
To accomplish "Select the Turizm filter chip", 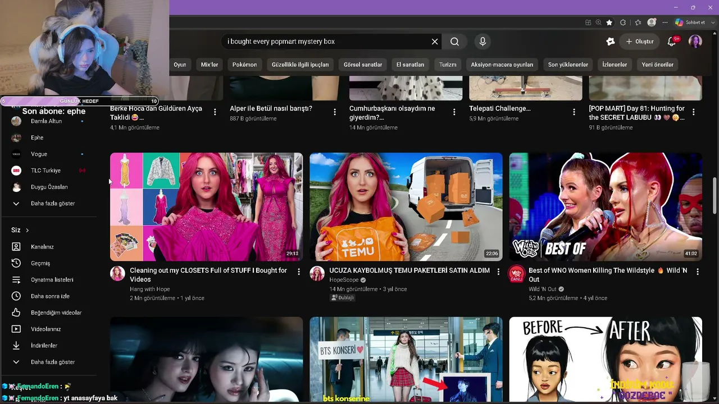I will (x=448, y=65).
